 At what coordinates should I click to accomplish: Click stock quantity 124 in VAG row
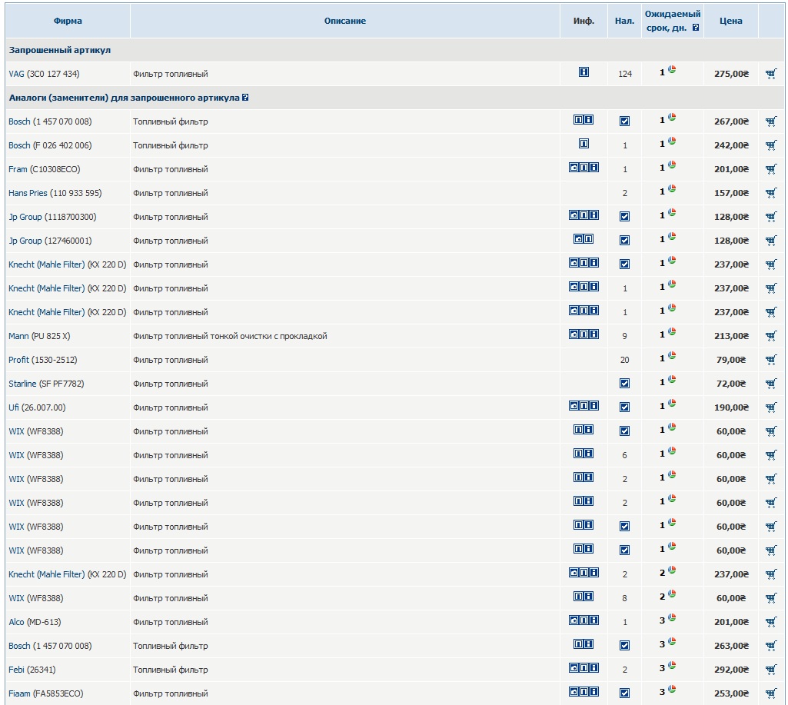tap(625, 74)
